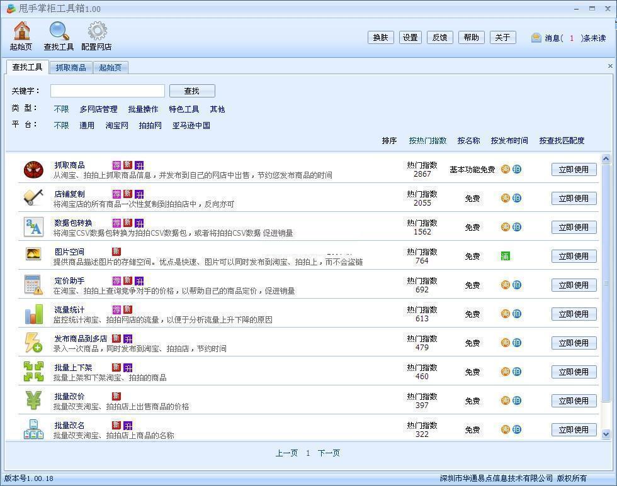
Task: Filter platform by 淘宝网
Action: pyautogui.click(x=116, y=125)
